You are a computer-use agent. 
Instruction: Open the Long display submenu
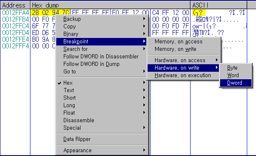point(102,106)
